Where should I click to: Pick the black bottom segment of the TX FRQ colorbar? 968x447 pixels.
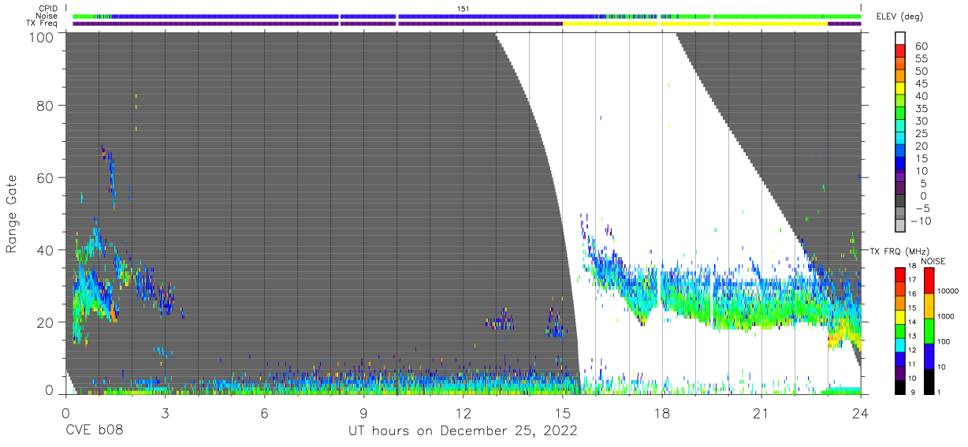tap(899, 386)
